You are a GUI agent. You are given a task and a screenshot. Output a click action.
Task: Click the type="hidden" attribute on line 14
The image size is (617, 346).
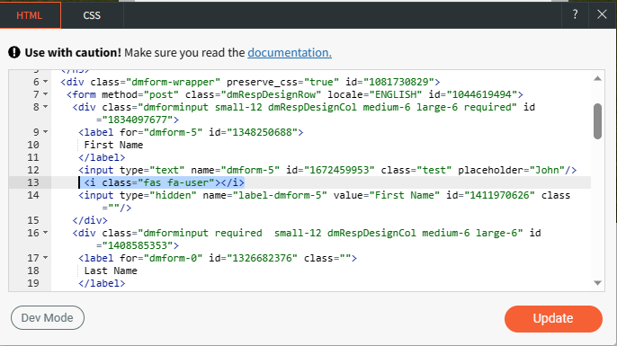click(157, 195)
